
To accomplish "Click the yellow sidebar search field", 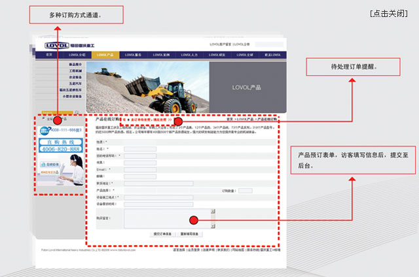I will (58, 112).
